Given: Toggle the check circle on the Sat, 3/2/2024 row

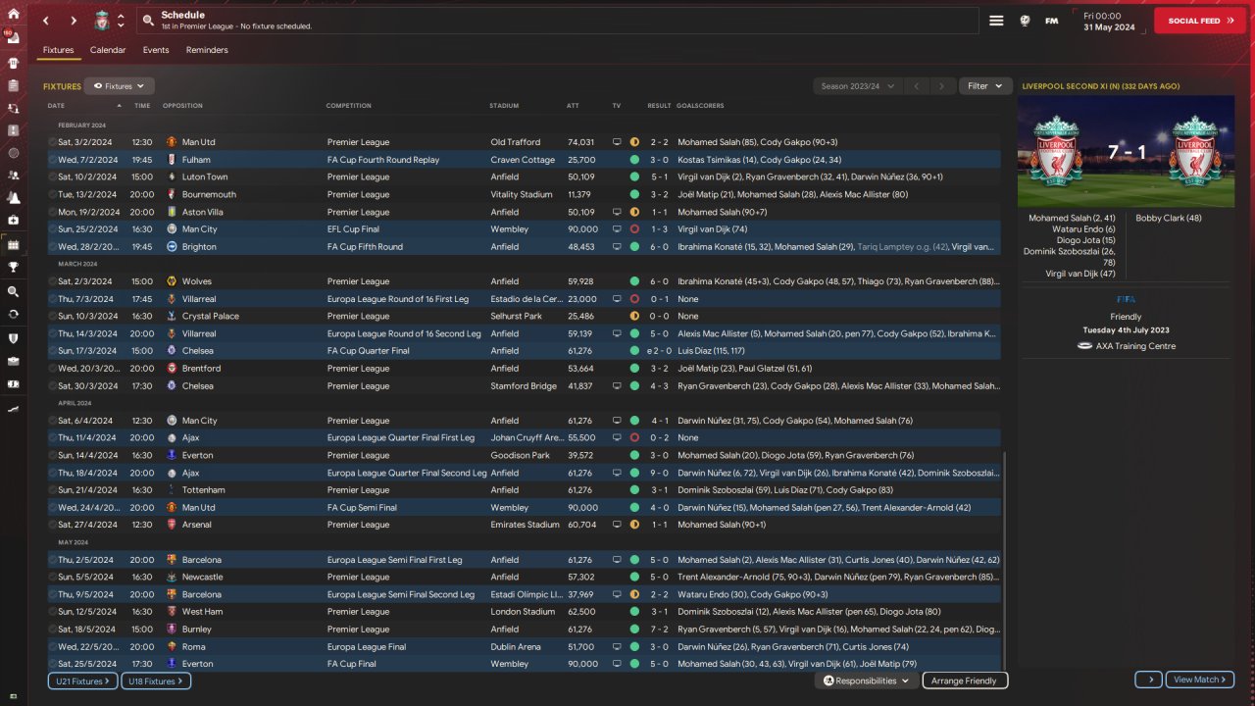Looking at the screenshot, I should point(53,142).
